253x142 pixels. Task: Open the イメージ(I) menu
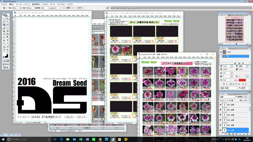click(19, 4)
